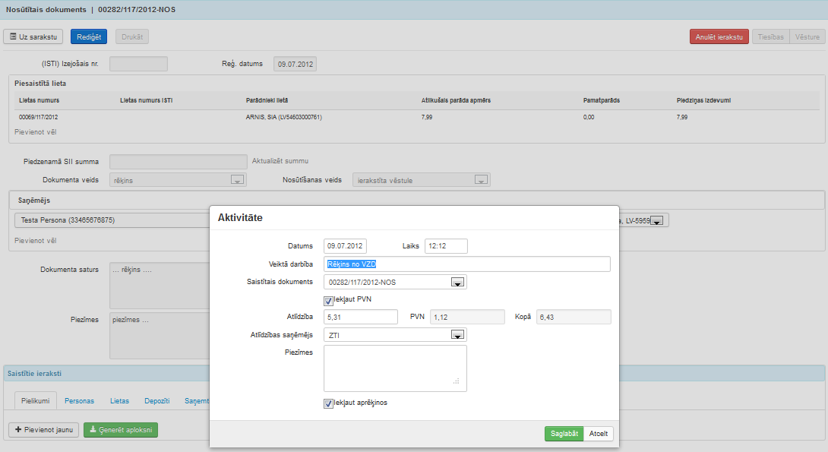Click the Saistītie ieraksti section header
Image resolution: width=828 pixels, height=452 pixels.
[x=414, y=373]
